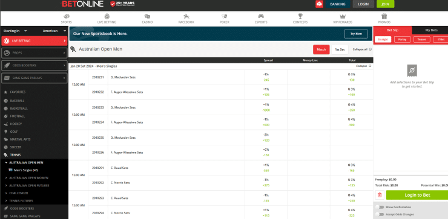Screen dimensions: 448x219
Task: Click the Login button
Action: click(363, 4)
